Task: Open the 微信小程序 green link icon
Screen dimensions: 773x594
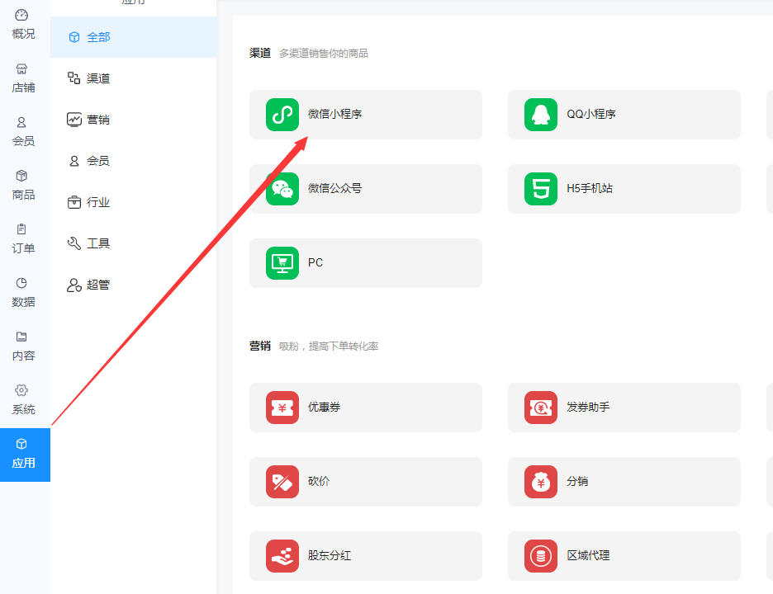Action: point(282,115)
